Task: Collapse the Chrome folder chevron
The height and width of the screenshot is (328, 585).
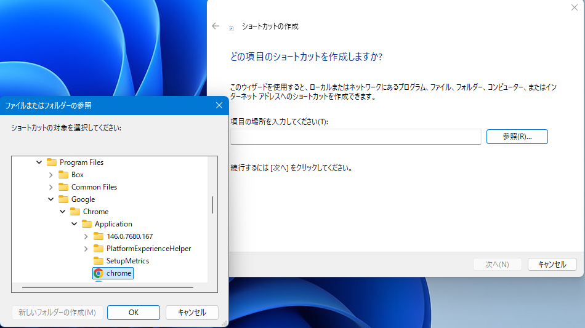Action: pyautogui.click(x=63, y=212)
